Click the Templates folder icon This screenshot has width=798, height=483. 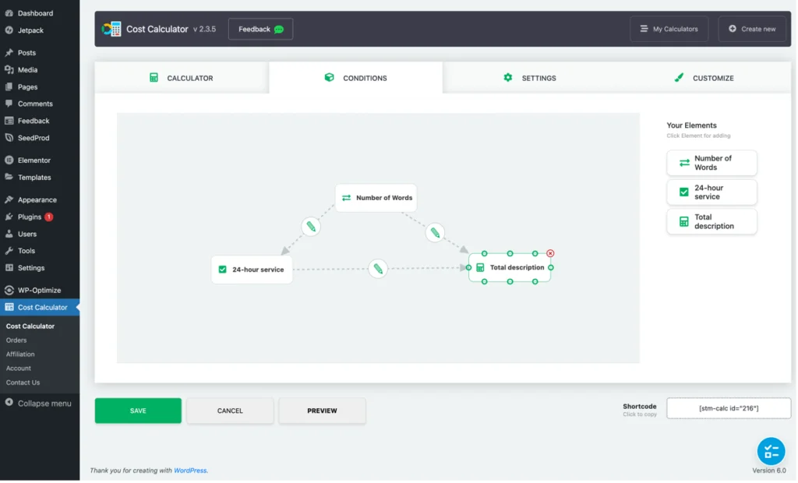coord(9,177)
